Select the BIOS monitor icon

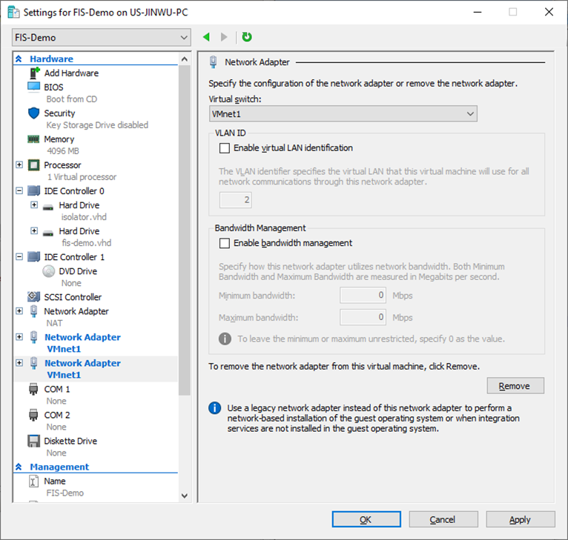pos(33,87)
